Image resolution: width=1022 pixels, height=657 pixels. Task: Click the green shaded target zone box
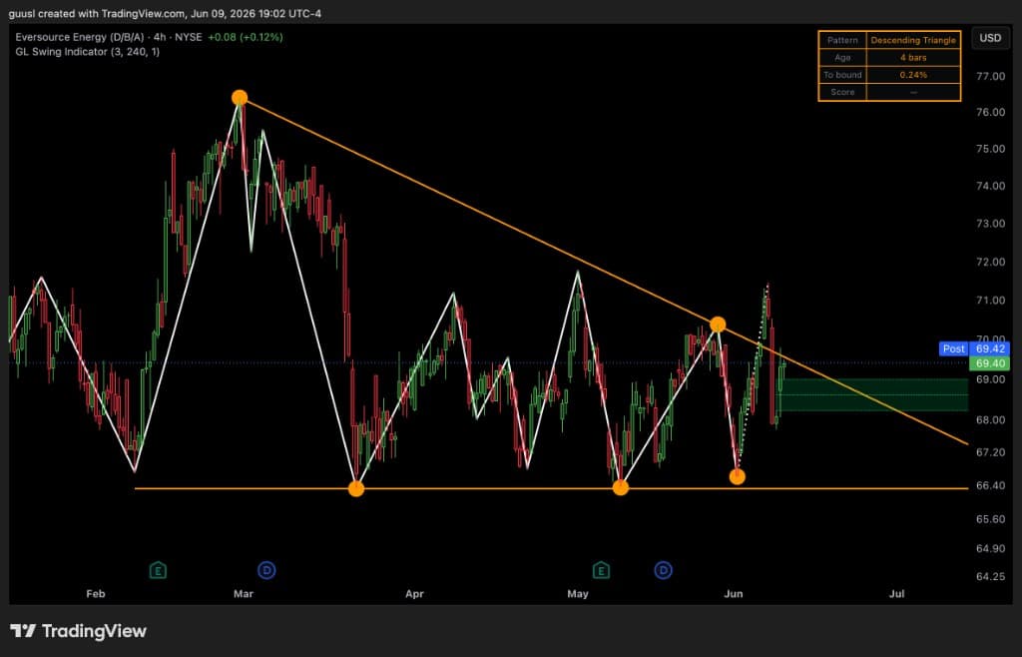(874, 395)
